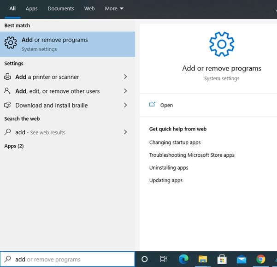Click the gear icon in best match result
The width and height of the screenshot is (277, 267).
point(11,42)
